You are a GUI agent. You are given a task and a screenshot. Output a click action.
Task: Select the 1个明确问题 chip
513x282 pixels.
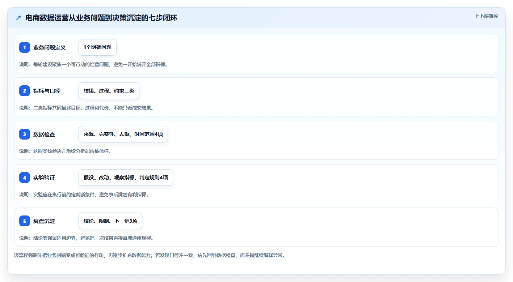coord(97,47)
